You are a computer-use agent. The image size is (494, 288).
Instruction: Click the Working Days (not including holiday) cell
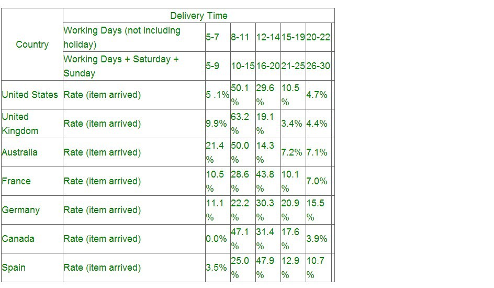point(133,37)
